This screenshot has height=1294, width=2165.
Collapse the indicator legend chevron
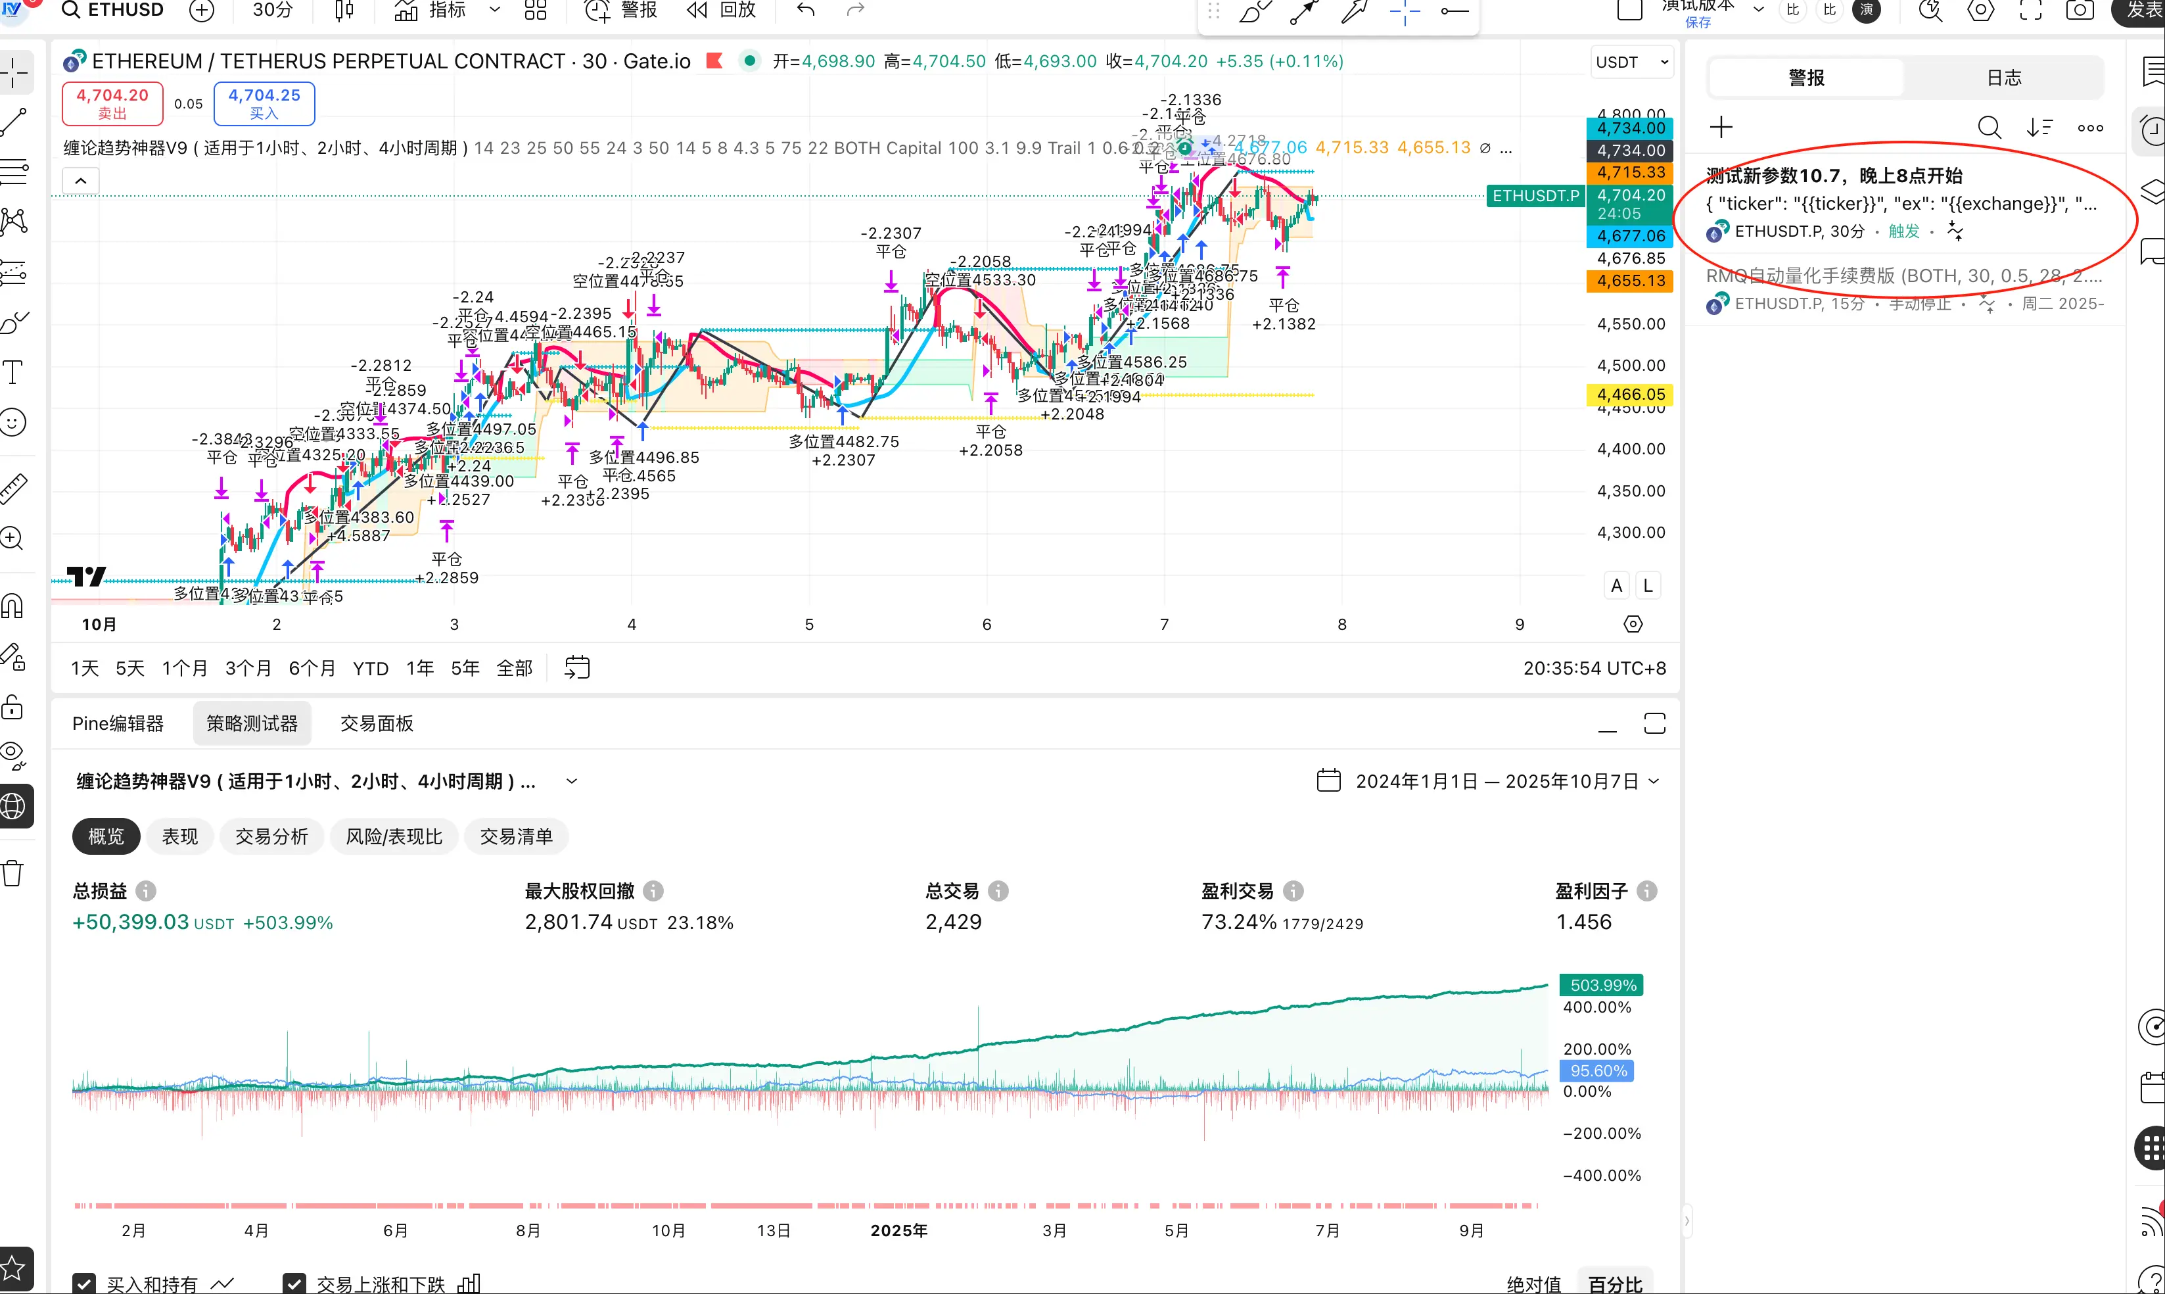[x=81, y=181]
